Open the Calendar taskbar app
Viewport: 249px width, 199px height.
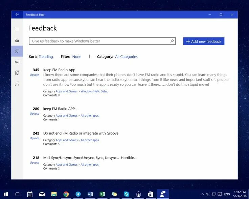pyautogui.click(x=30, y=194)
